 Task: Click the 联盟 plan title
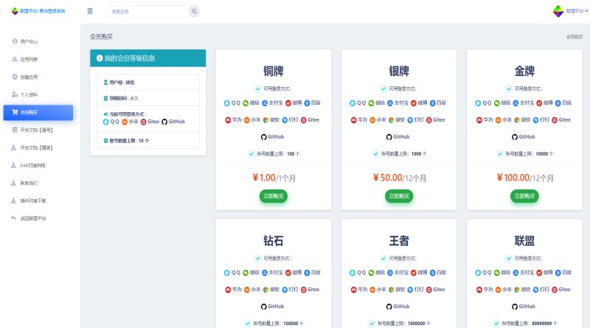[x=524, y=241]
